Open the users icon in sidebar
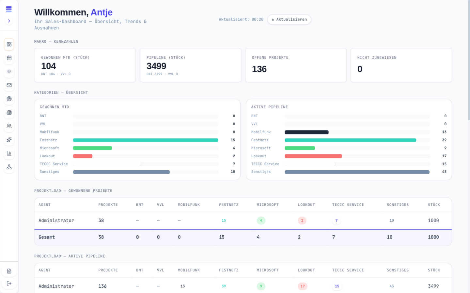This screenshot has width=470, height=293. tap(9, 126)
